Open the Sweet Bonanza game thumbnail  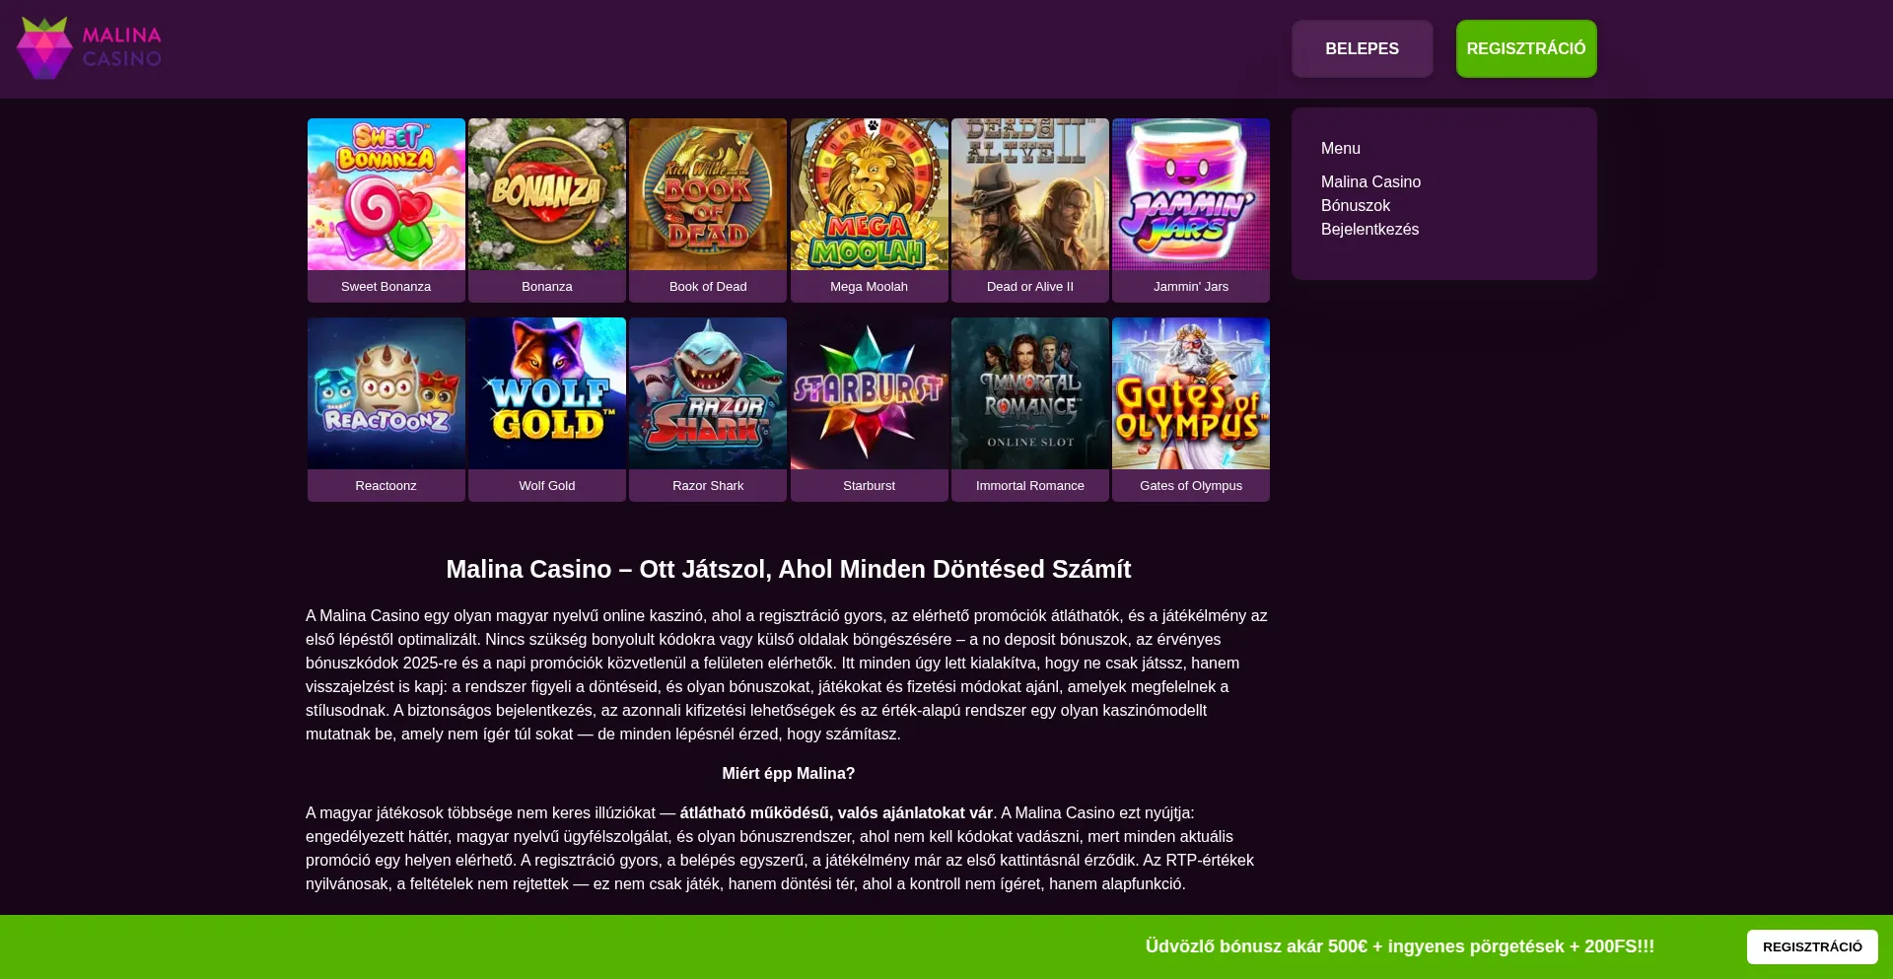(386, 194)
